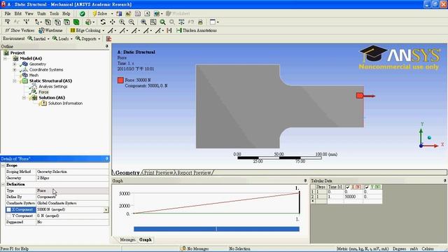Click the first Zoom magnifier icon
The width and height of the screenshot is (448, 252).
pos(122,22)
